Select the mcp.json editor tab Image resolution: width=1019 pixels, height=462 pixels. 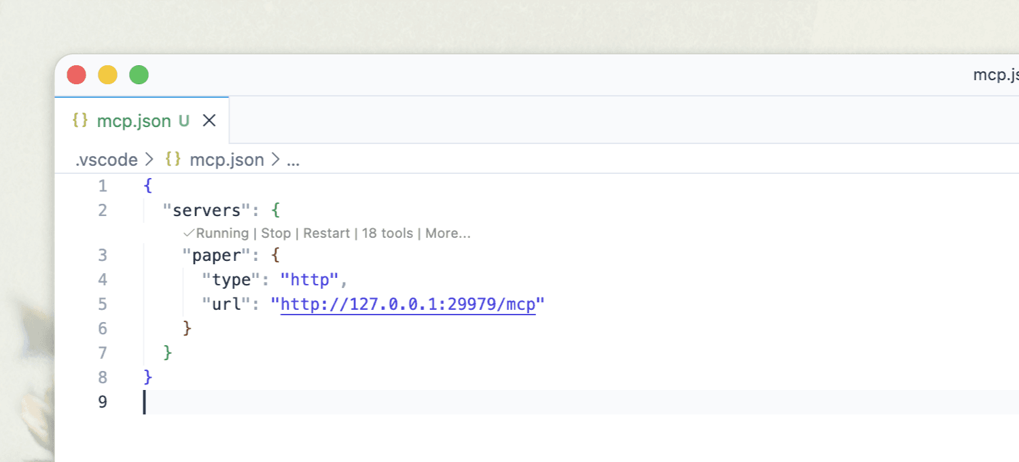(x=142, y=120)
